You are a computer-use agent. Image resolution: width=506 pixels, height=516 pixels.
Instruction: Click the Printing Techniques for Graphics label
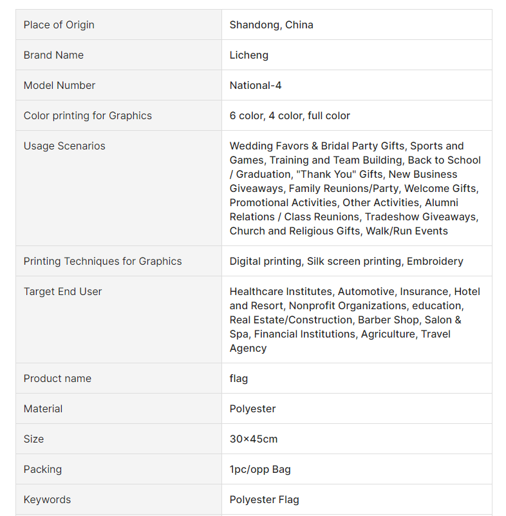click(102, 262)
